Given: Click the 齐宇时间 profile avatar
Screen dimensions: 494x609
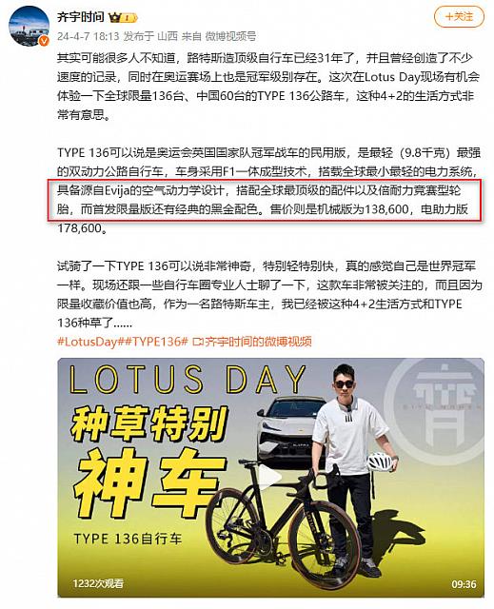Looking at the screenshot, I should click(30, 26).
